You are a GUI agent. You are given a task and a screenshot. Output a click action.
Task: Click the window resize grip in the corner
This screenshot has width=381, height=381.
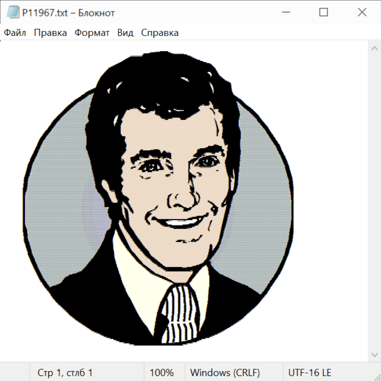(x=377, y=377)
